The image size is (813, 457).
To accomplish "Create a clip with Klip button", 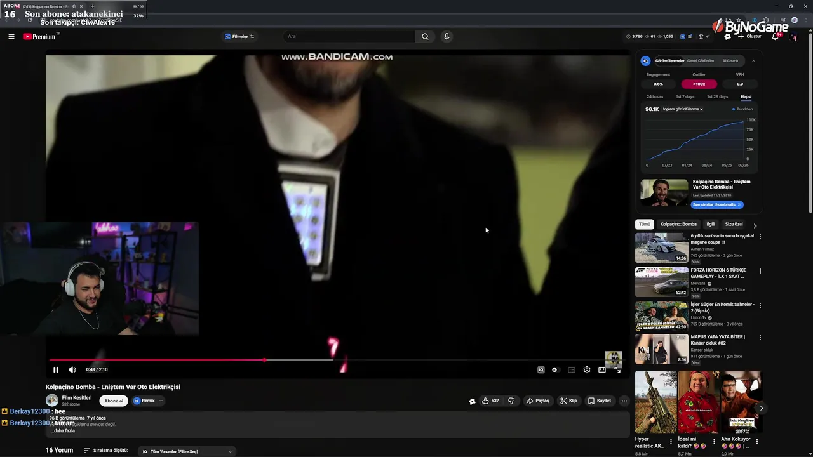I will click(x=568, y=401).
